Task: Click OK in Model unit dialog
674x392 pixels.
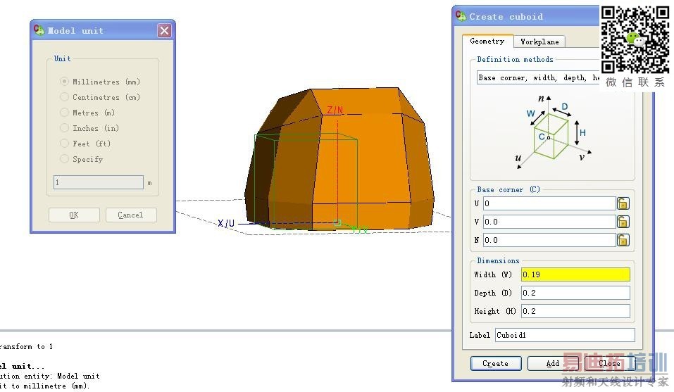Action: pos(74,215)
